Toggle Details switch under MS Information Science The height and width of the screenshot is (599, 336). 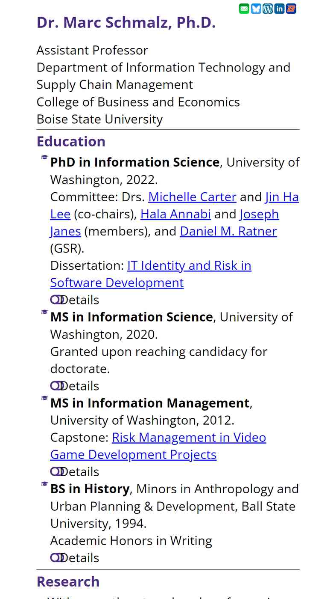(x=57, y=386)
